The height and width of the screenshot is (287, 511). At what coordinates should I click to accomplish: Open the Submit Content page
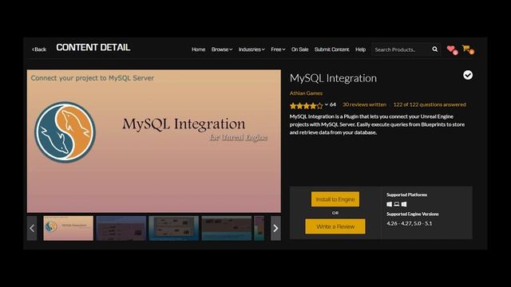(332, 49)
